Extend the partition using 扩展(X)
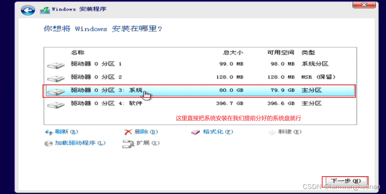Screen dimensions: 386x194 (x=148, y=143)
